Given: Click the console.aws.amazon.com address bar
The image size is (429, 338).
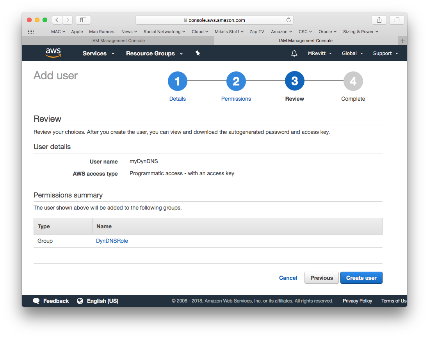Looking at the screenshot, I should [x=215, y=20].
